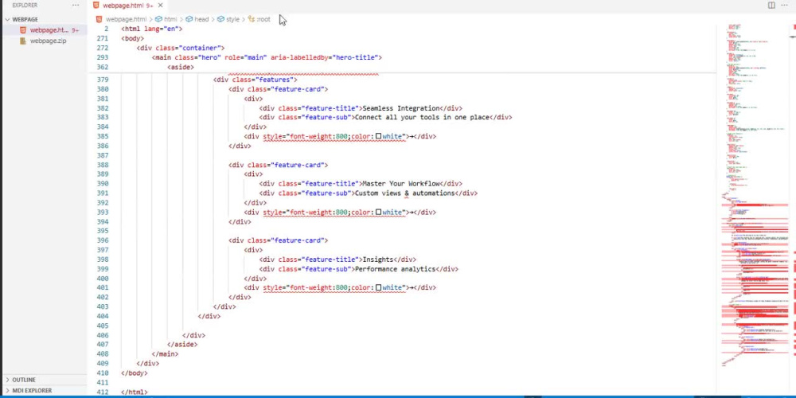The image size is (796, 398).
Task: Click the white color swatch on line 393
Action: click(x=378, y=212)
